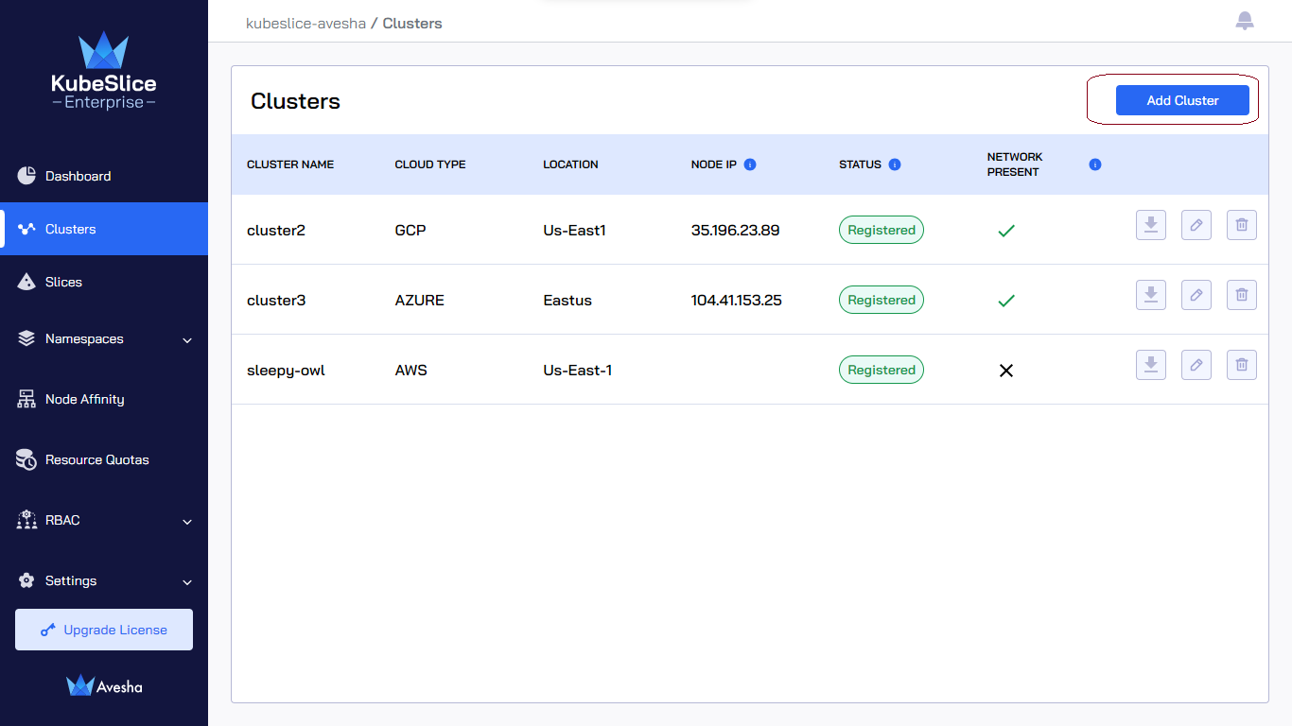Click the Add Cluster button
Screen dimensions: 1292x726
[1182, 100]
